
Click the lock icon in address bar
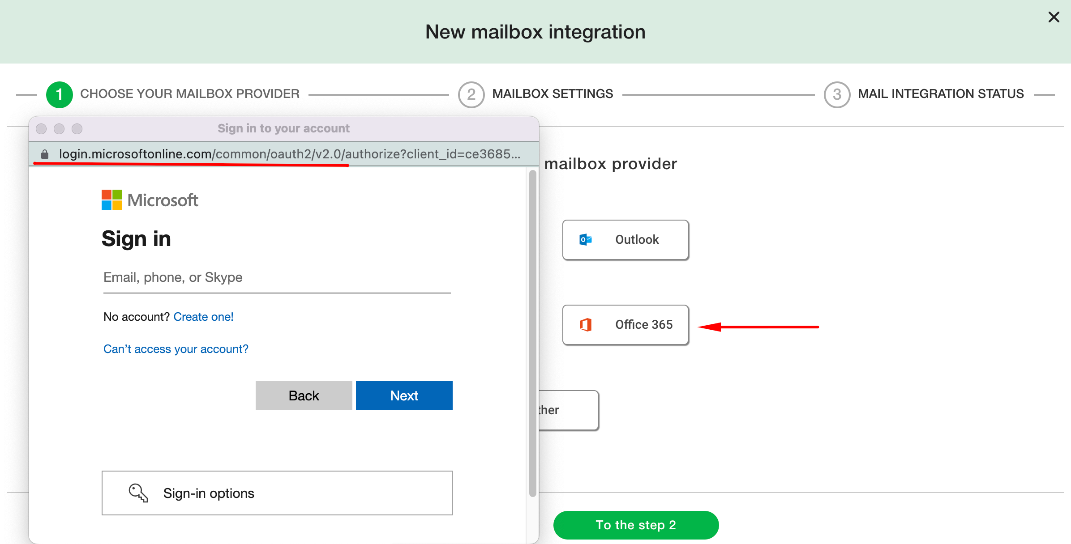(45, 154)
